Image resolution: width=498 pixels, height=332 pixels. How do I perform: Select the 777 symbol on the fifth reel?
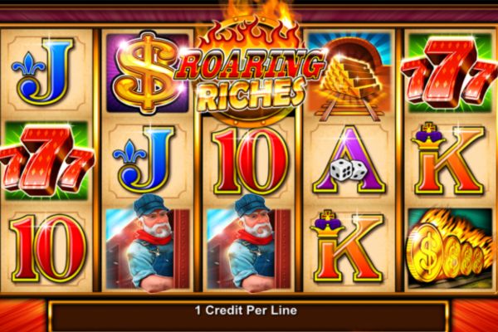(450, 73)
